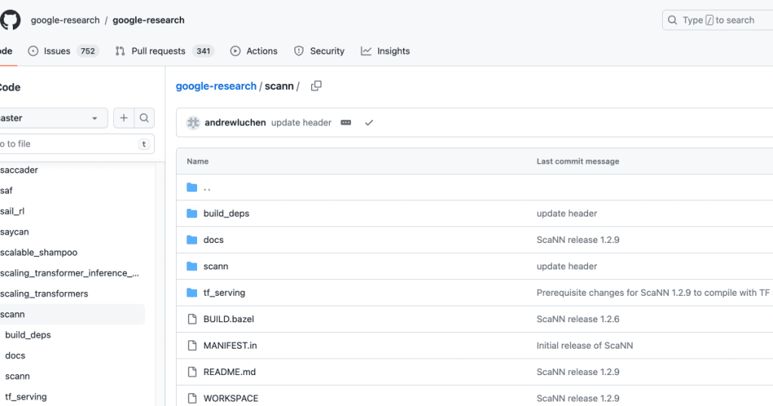Viewport: 773px width, 406px height.
Task: Open the MANIFEST.in file
Action: coord(230,346)
